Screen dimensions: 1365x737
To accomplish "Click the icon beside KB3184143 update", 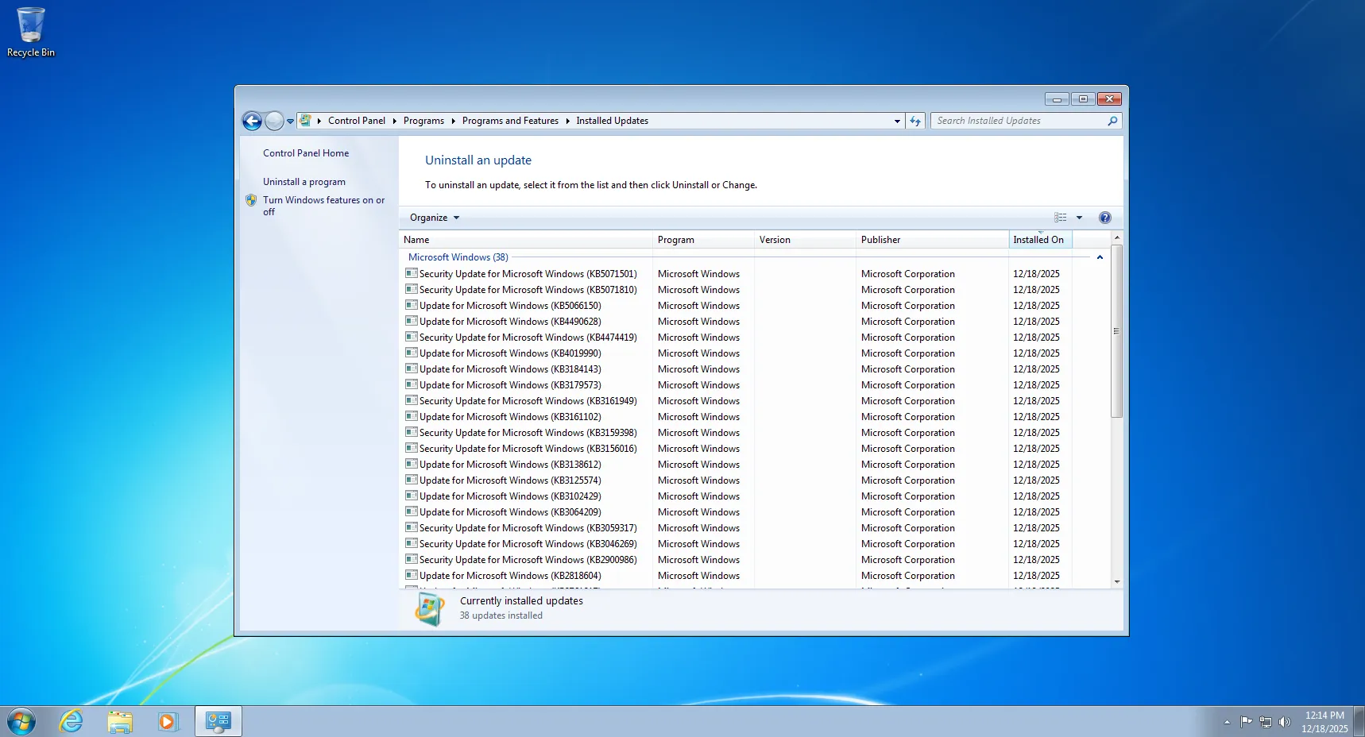I will pyautogui.click(x=412, y=368).
